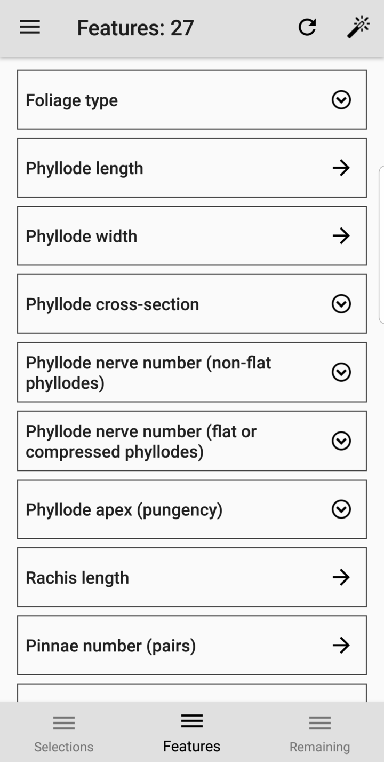The image size is (384, 762).
Task: Expand Phyllode cross-section options
Action: pyautogui.click(x=341, y=304)
